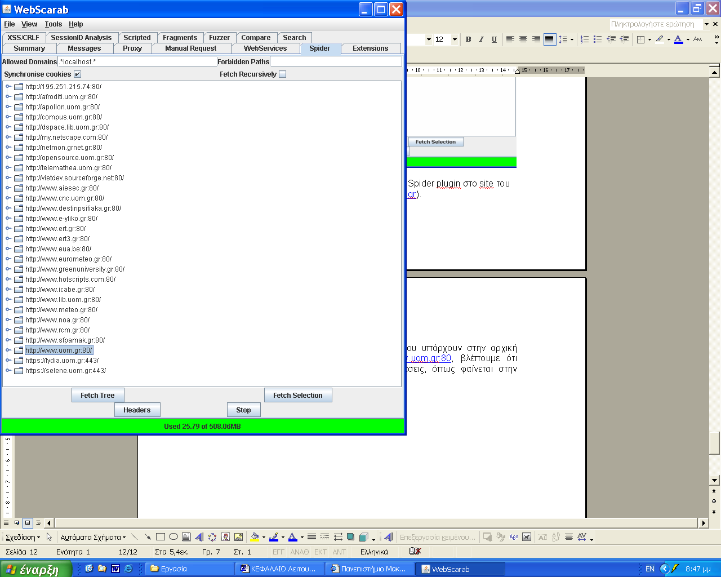Decrease indent in Word toolbar
721x577 pixels.
click(x=611, y=39)
